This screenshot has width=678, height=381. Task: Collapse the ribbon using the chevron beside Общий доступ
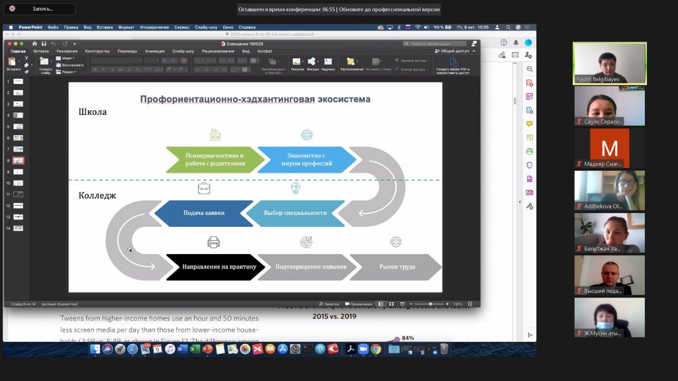click(474, 51)
